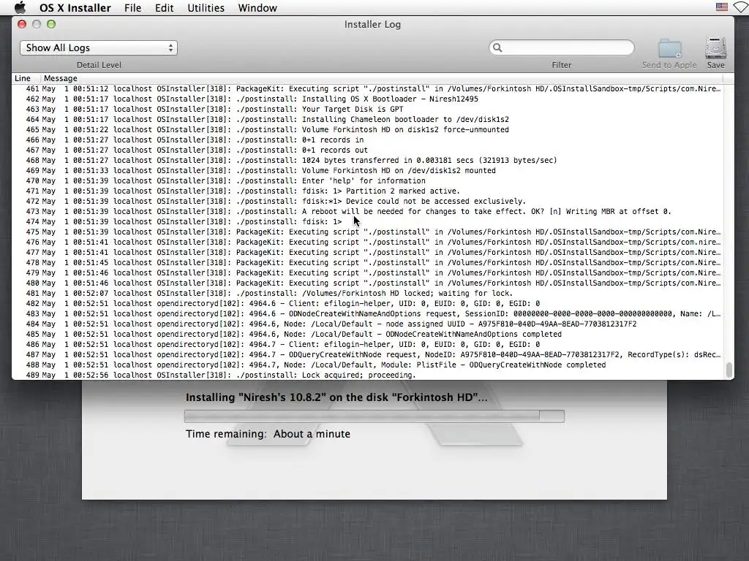The height and width of the screenshot is (561, 749).
Task: Click the Time remaining About a minute text
Action: [x=268, y=434]
